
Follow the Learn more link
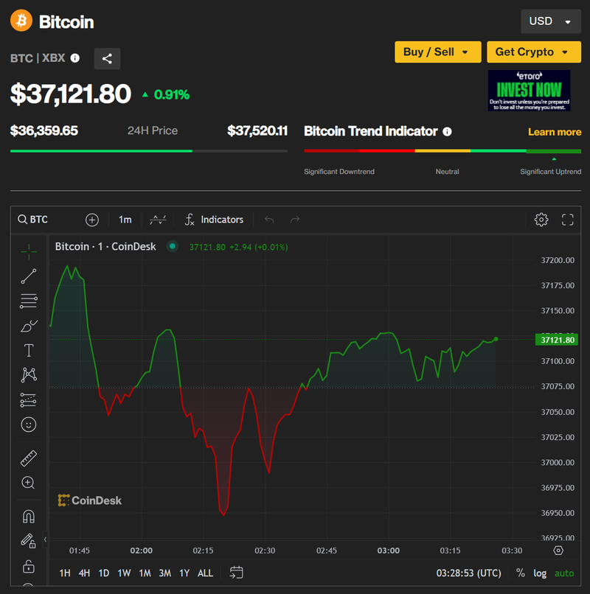click(555, 132)
